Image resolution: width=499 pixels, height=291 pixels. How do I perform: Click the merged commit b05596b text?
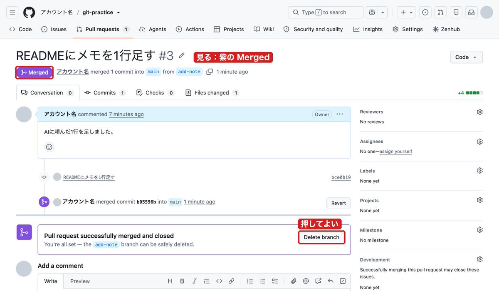click(146, 202)
